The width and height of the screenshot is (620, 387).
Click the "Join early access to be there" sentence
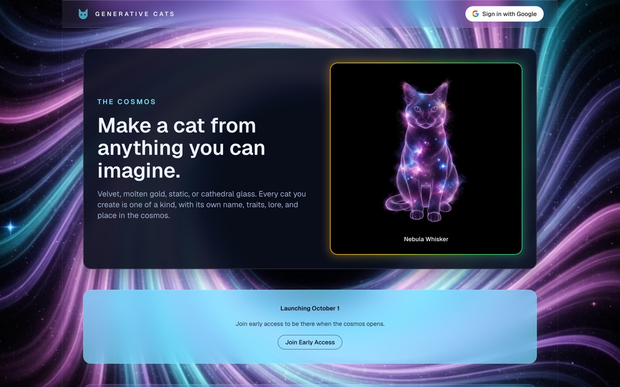tap(310, 324)
